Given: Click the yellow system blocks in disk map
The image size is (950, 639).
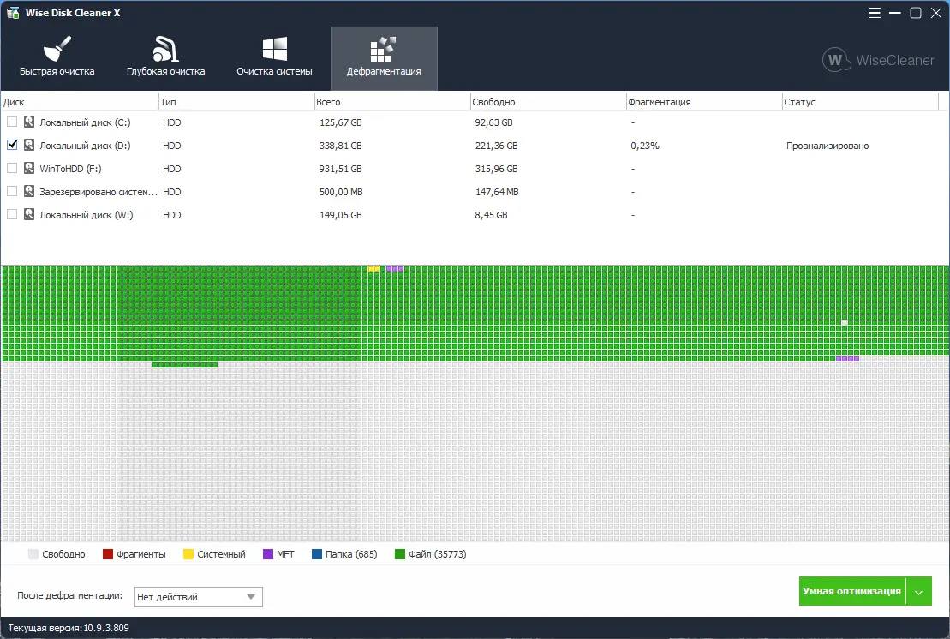Looking at the screenshot, I should click(x=373, y=268).
